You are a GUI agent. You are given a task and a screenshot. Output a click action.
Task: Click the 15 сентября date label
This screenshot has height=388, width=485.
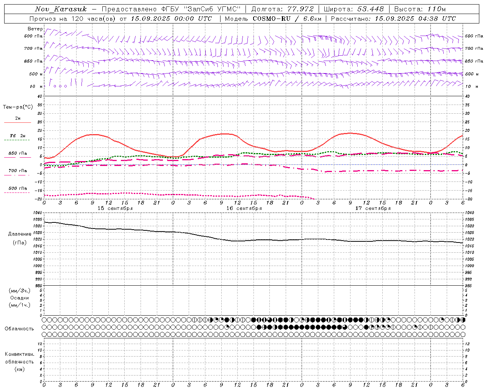[x=115, y=208]
